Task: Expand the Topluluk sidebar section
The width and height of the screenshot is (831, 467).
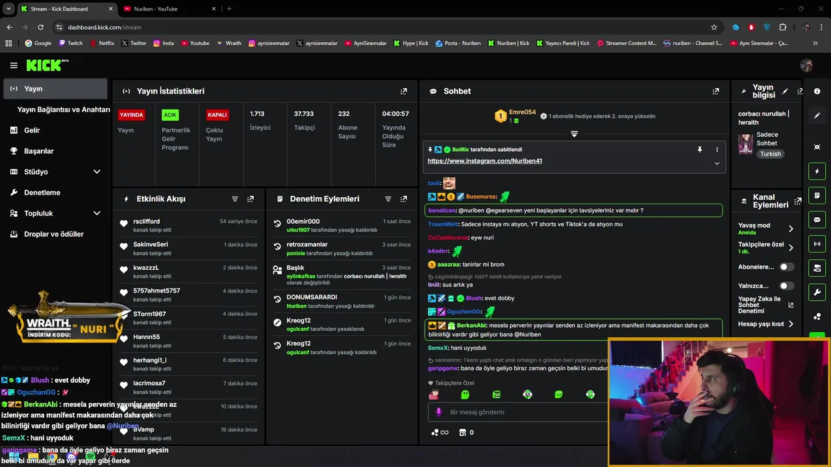Action: [97, 213]
